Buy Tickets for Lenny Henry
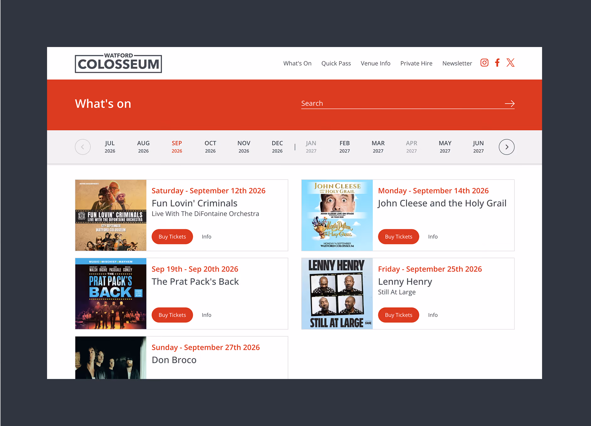Viewport: 591px width, 426px height. [398, 315]
